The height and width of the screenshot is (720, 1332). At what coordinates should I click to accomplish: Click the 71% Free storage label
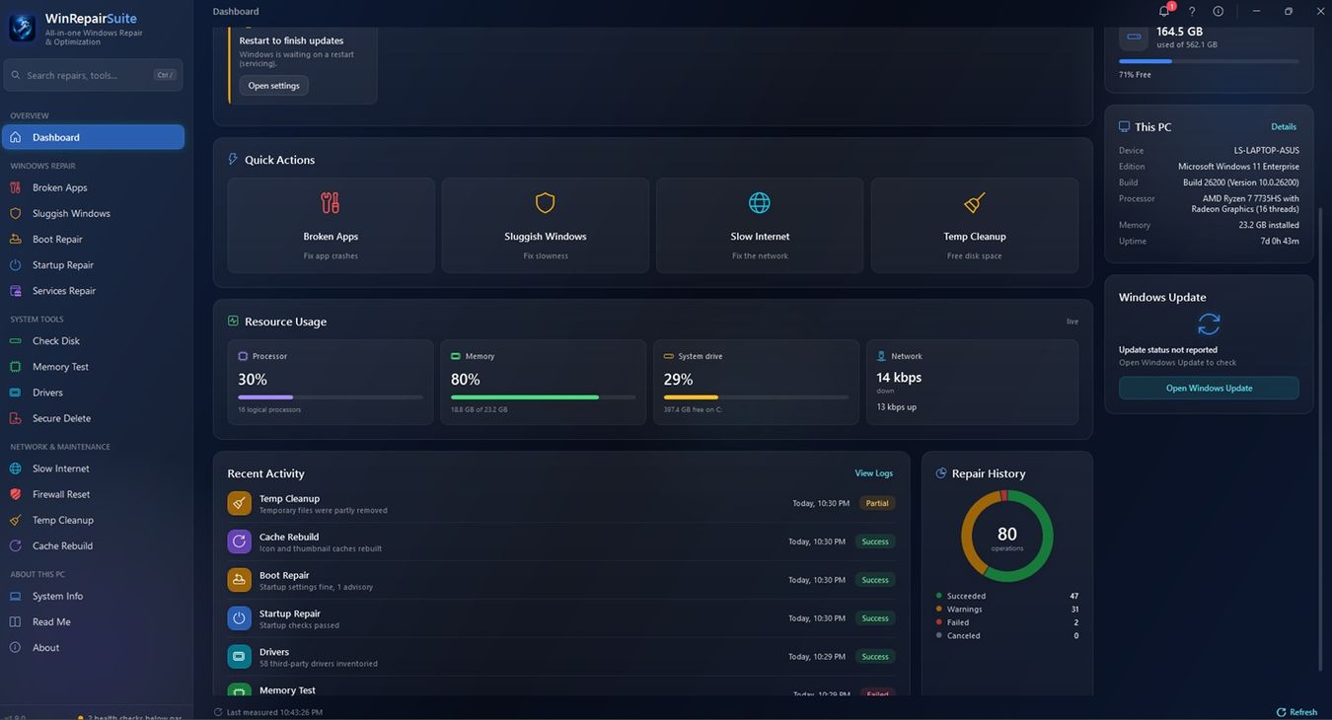pos(1135,75)
